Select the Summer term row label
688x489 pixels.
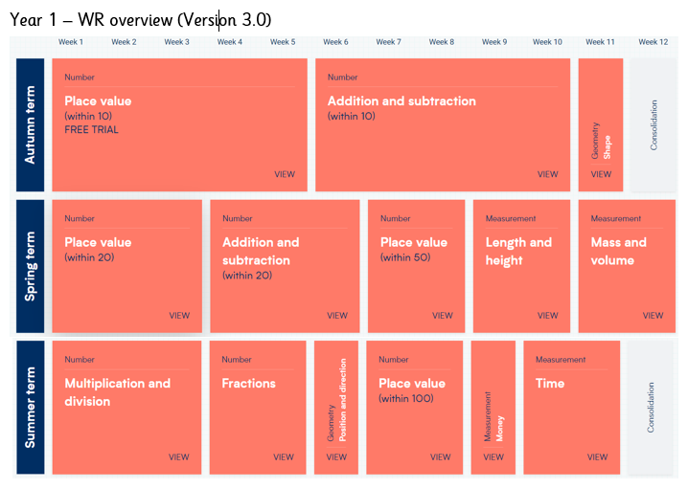31,408
